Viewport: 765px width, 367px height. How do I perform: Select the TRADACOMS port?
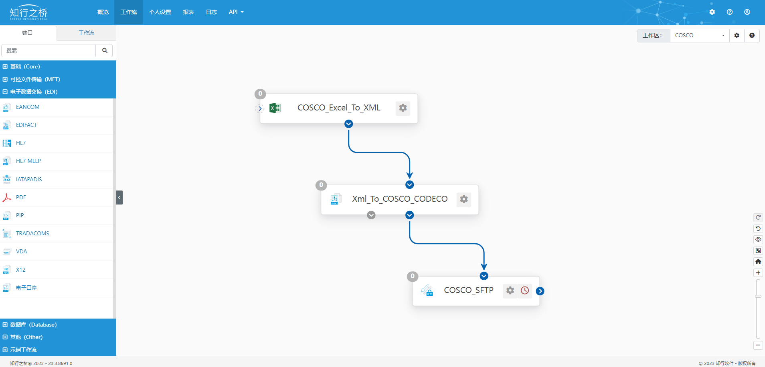point(57,234)
